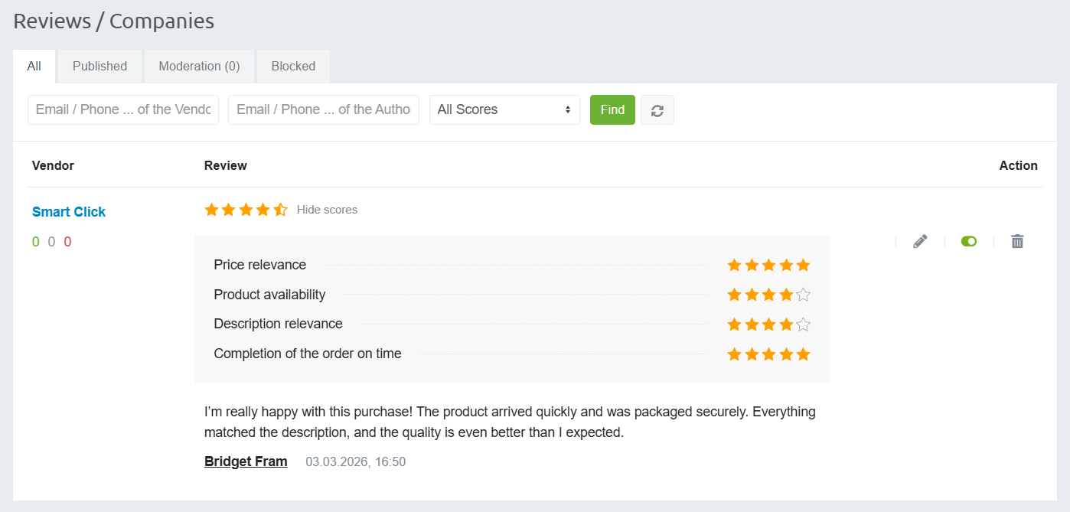Click the Product availability star rating
The width and height of the screenshot is (1070, 512).
pyautogui.click(x=768, y=295)
